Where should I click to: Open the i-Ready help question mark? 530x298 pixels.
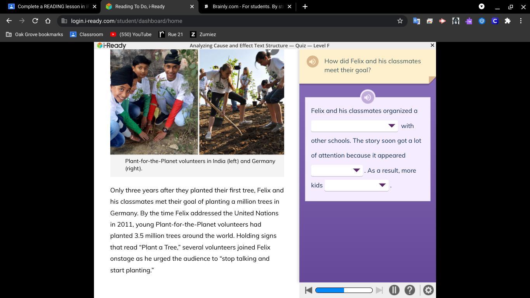coord(410,290)
